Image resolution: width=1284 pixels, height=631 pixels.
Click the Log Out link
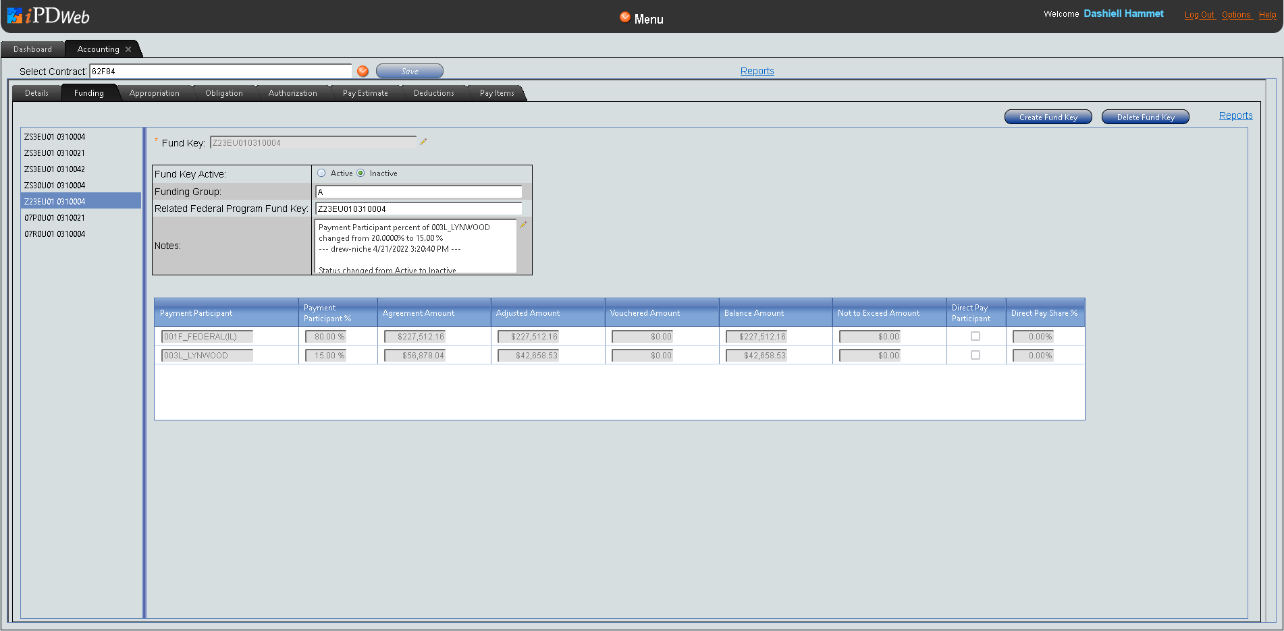tap(1199, 15)
